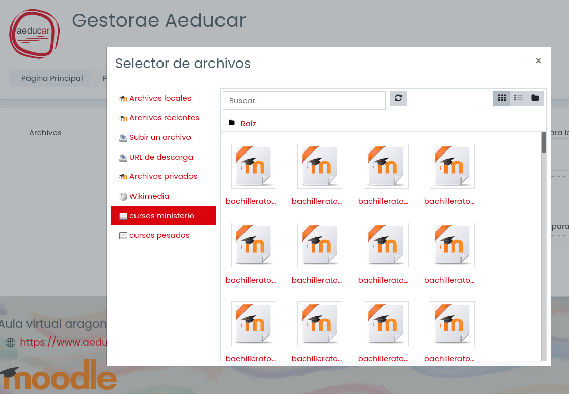
Task: Select the first Moodle backup file thumbnail
Action: [253, 167]
